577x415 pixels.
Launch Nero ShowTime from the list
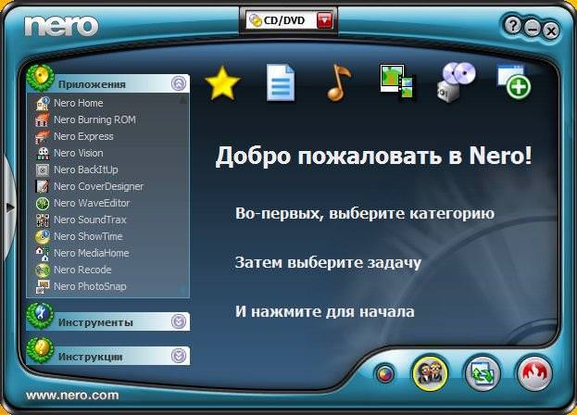[x=88, y=236]
